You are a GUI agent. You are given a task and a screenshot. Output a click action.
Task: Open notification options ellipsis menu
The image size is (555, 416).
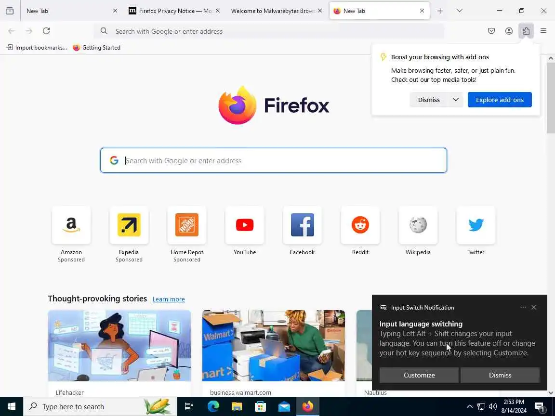tap(523, 307)
